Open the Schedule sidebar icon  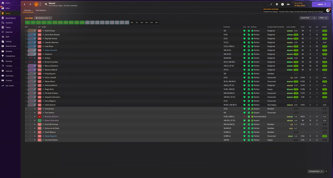click(x=3, y=51)
